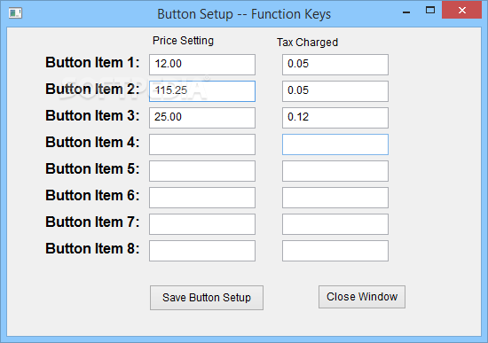
Task: Maximize the Button Setup window
Action: [430, 11]
